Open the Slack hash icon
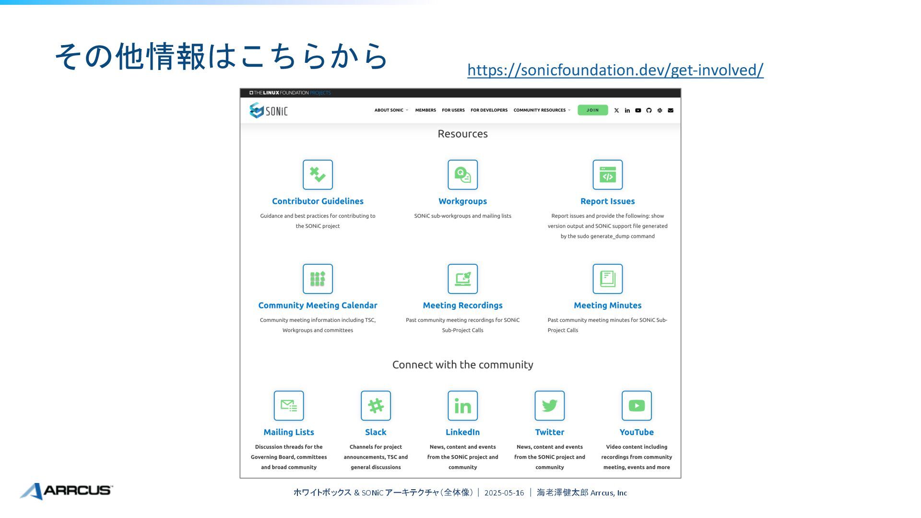This screenshot has height=518, width=921. click(x=376, y=406)
